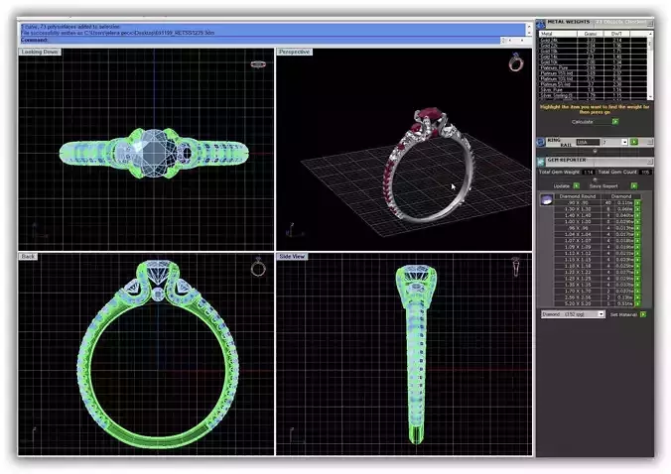Click go button on 2.56 X 2.56 row
Viewport: 671px width, 474px height.
click(637, 297)
